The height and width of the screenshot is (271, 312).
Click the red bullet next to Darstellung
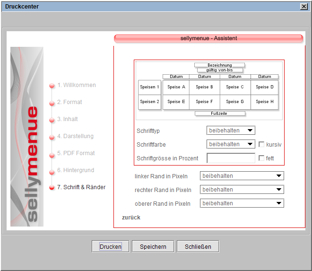52,137
